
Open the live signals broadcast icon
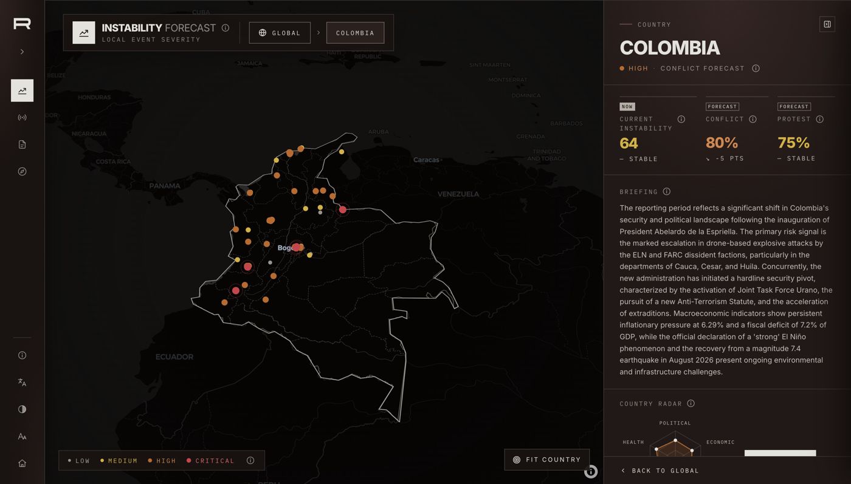click(x=22, y=117)
